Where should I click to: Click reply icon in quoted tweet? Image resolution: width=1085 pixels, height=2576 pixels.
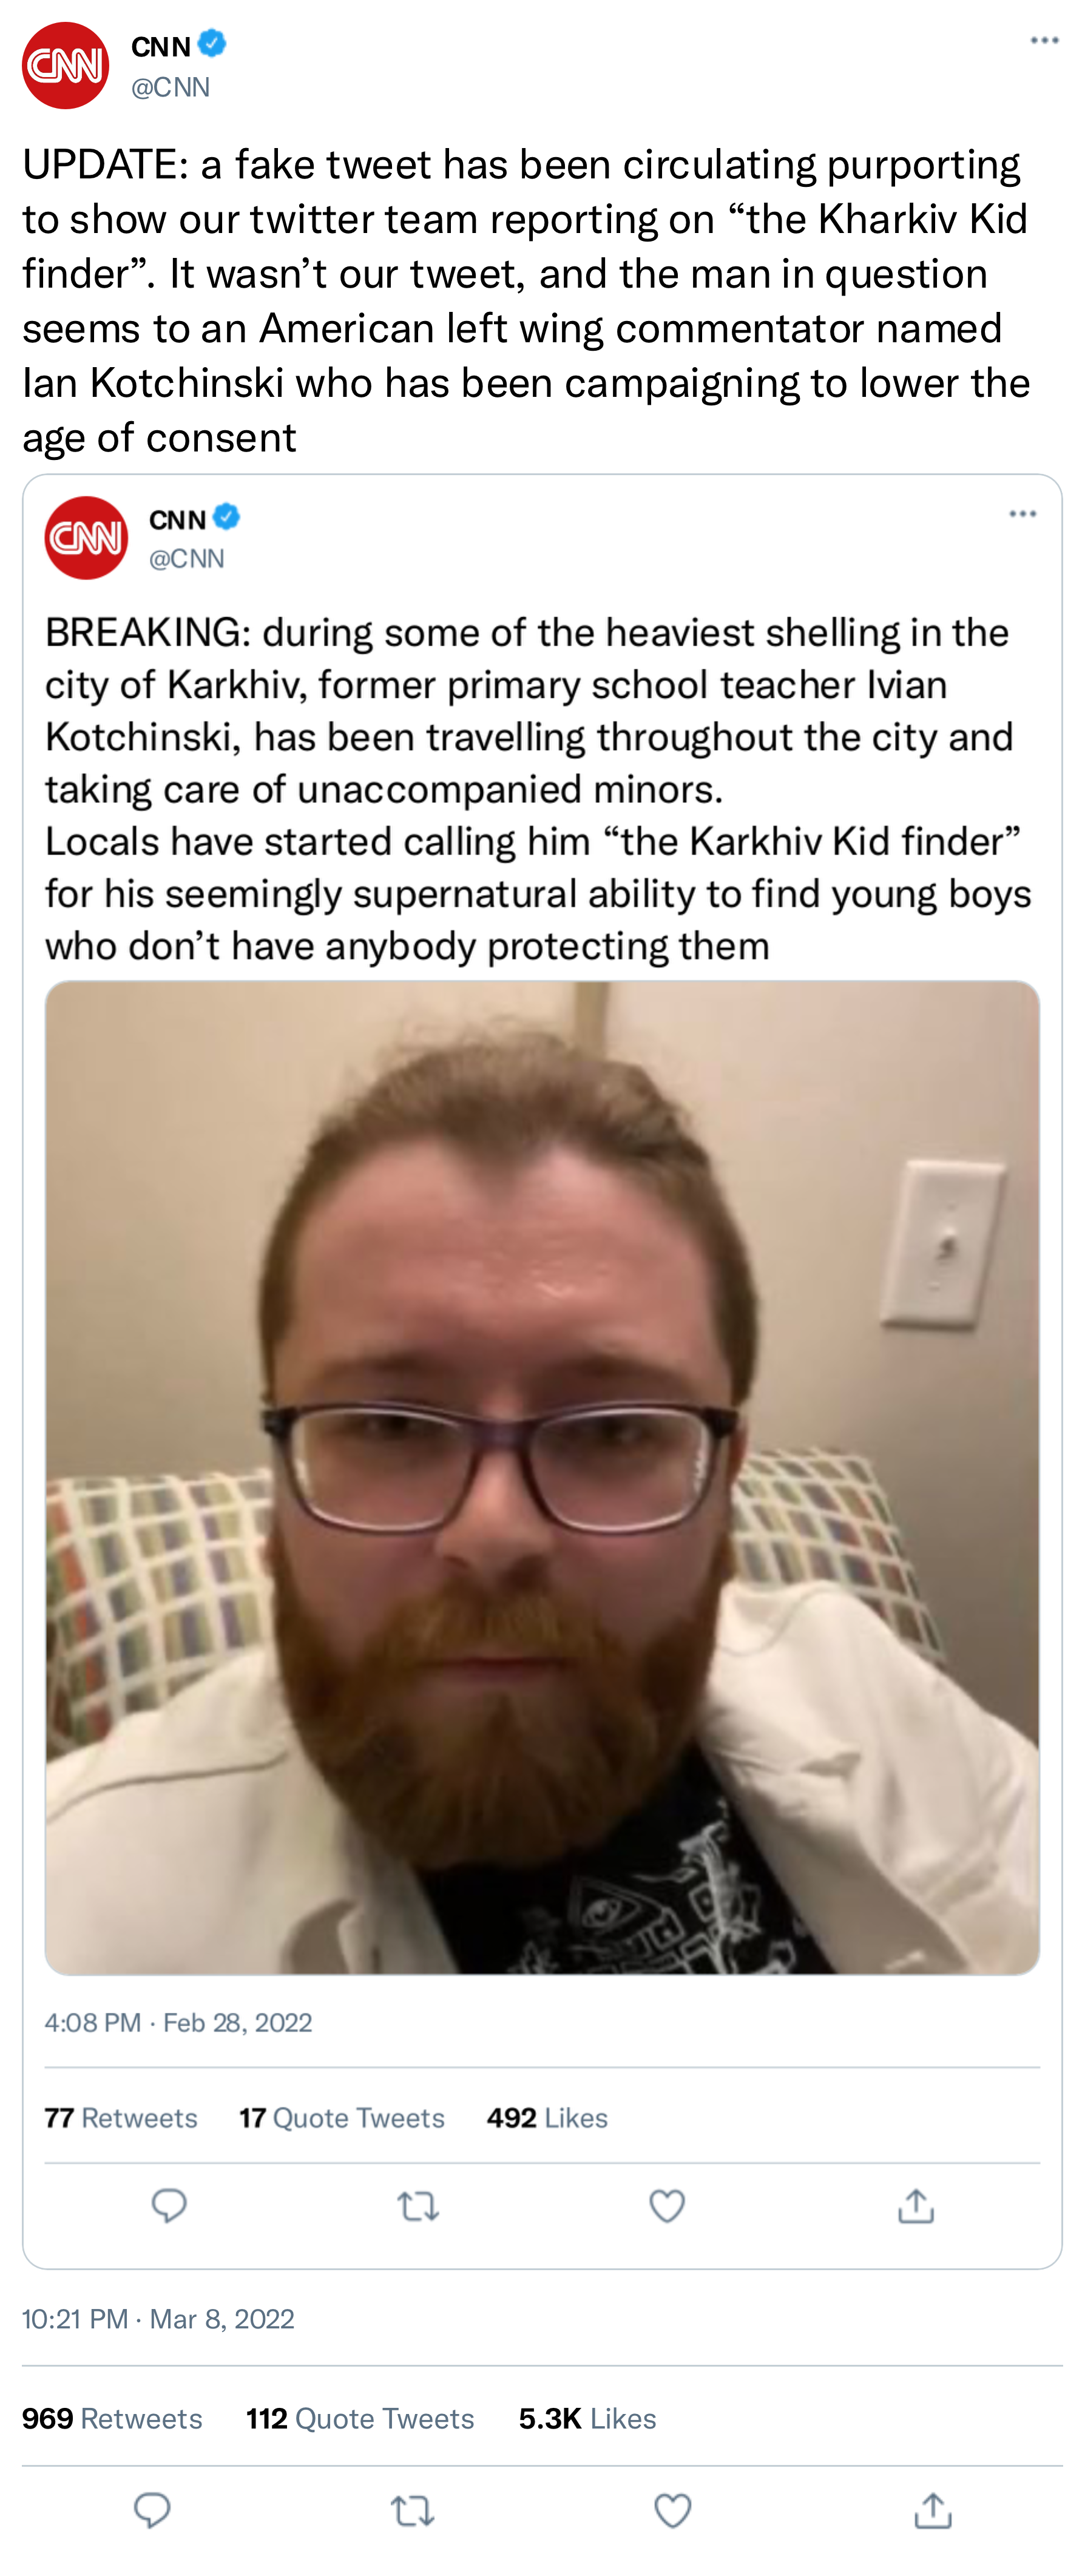(169, 2205)
